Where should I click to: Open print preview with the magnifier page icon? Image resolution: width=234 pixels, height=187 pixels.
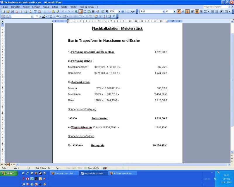[x=30, y=11]
